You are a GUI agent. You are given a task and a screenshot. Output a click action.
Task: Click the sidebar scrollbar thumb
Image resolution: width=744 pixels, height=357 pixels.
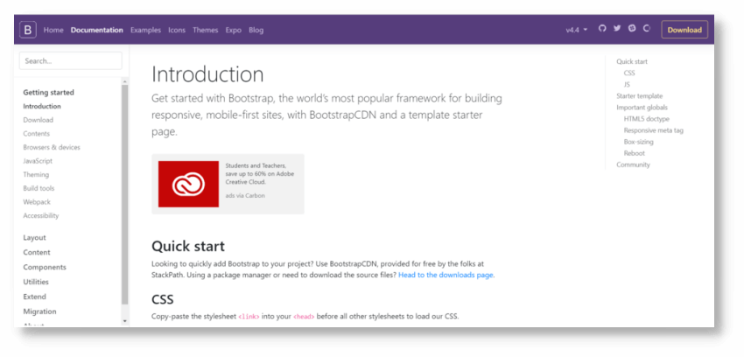coord(125,194)
